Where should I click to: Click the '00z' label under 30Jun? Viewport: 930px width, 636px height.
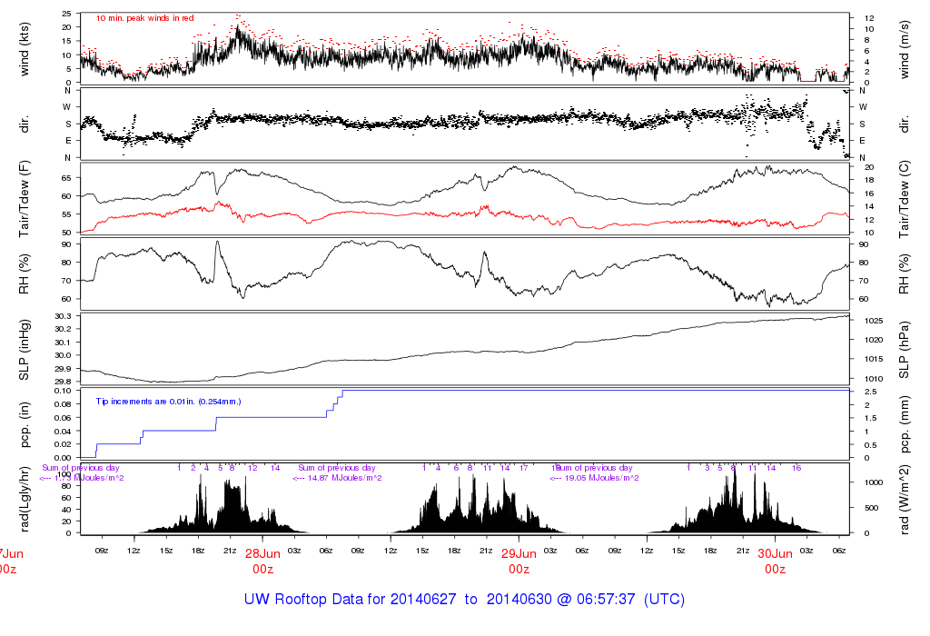pos(776,570)
